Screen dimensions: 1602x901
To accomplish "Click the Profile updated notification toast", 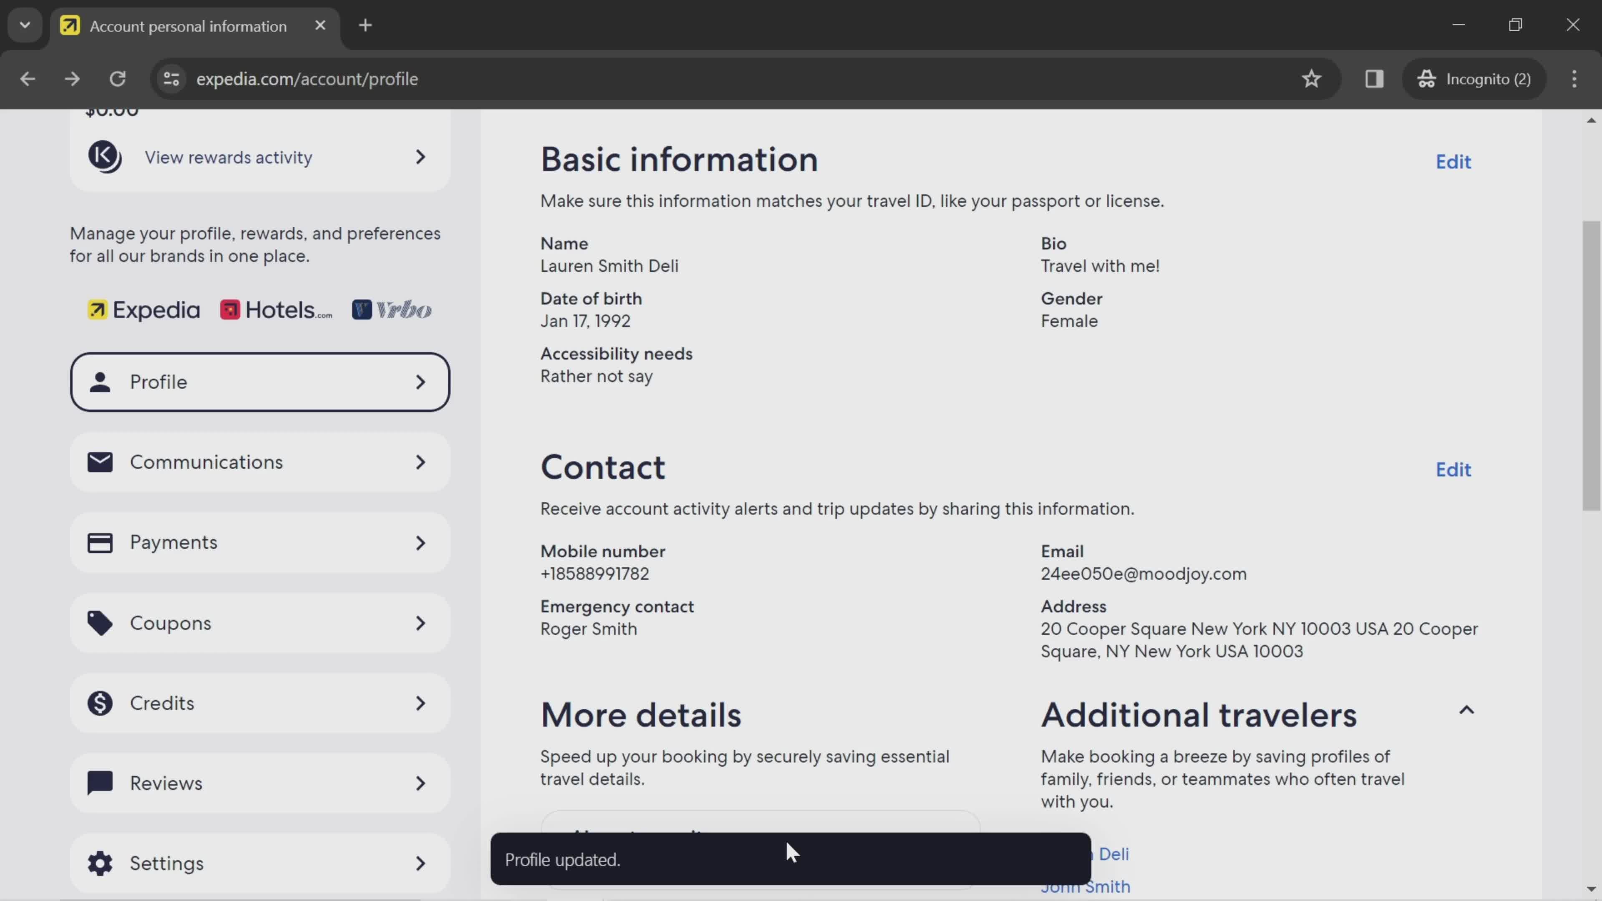I will 791,859.
